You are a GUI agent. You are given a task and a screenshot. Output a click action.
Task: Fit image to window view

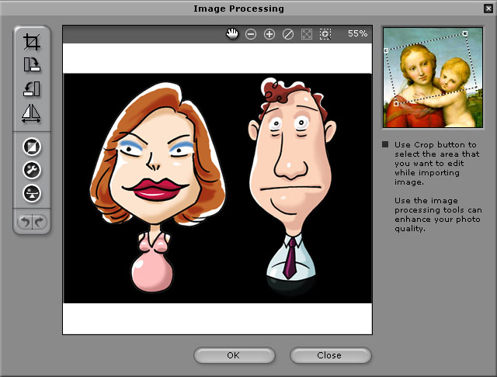(307, 34)
